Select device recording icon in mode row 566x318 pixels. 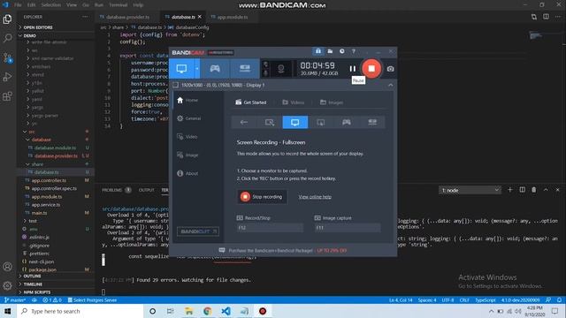tap(372, 122)
